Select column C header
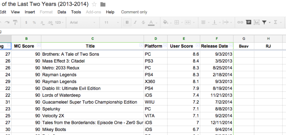 coord(93,38)
